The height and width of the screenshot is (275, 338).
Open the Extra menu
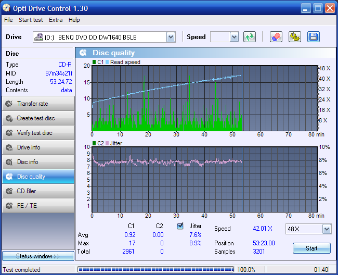[x=56, y=20]
